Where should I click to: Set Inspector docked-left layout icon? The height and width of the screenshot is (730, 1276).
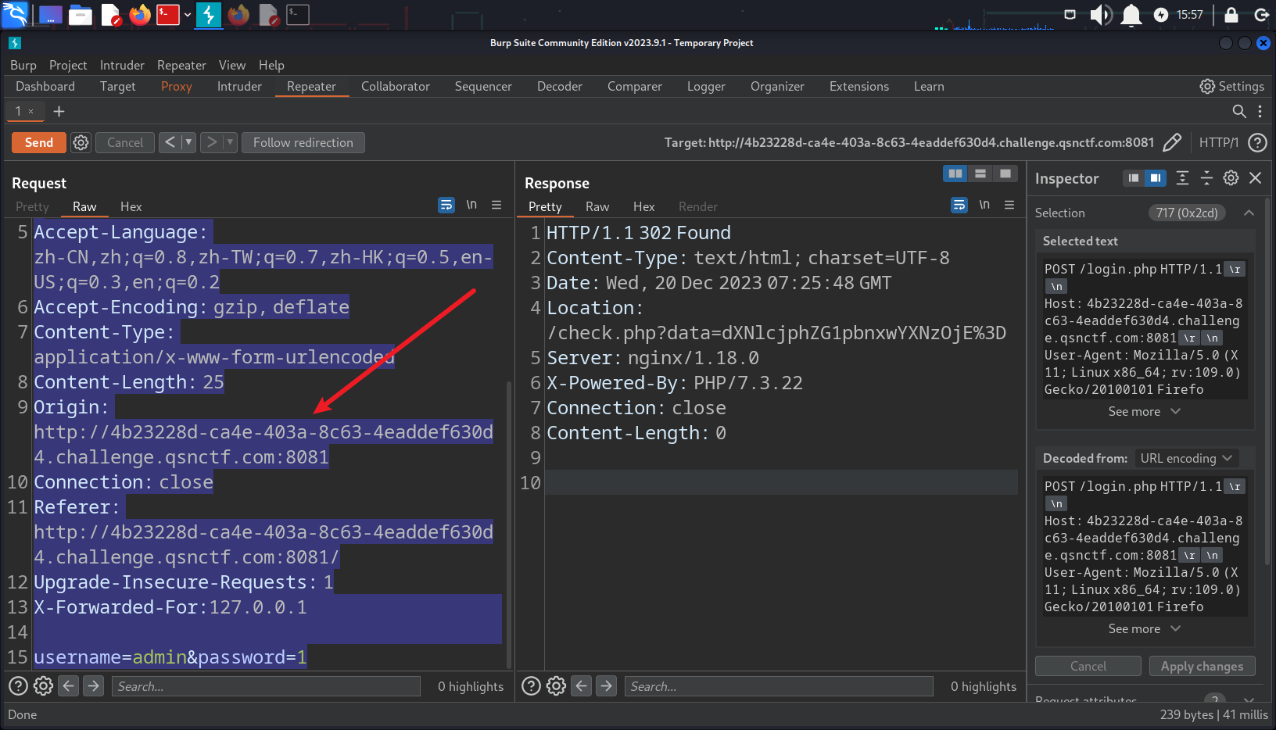[x=1134, y=178]
